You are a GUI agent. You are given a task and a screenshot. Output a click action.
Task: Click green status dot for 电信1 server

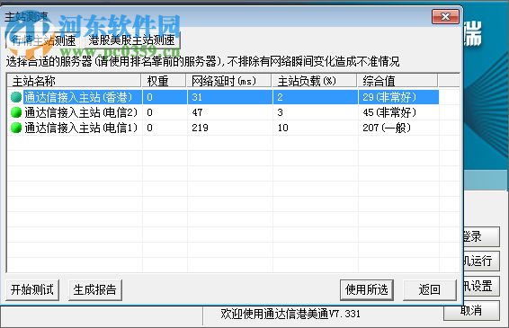pos(16,128)
